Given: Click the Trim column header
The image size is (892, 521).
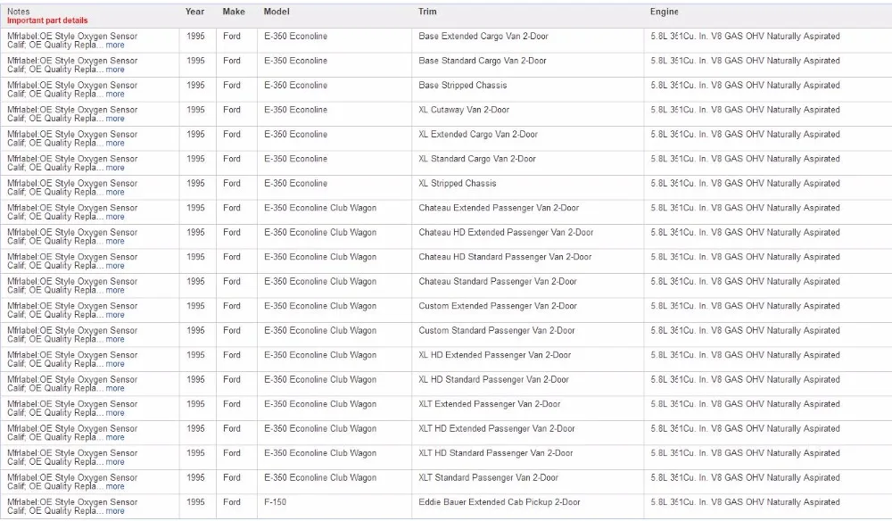Looking at the screenshot, I should click(x=427, y=12).
